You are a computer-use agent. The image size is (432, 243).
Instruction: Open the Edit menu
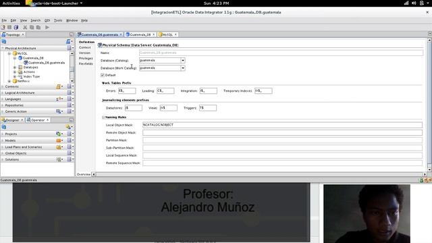tap(13, 20)
